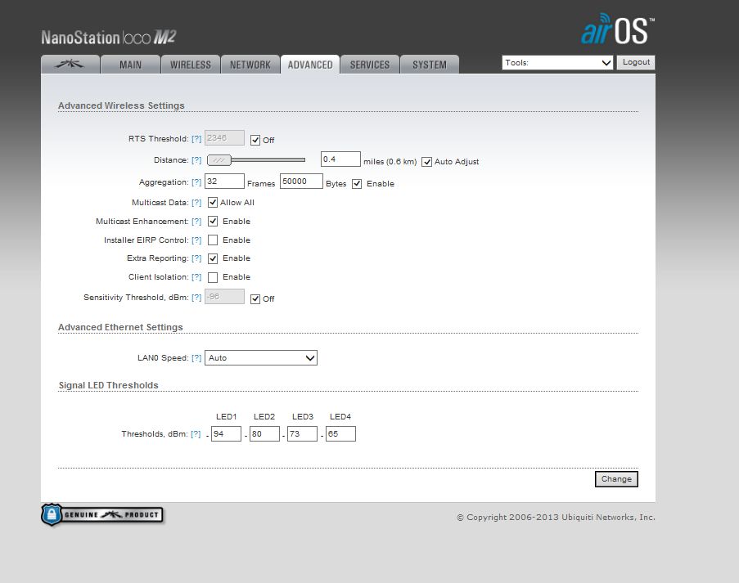This screenshot has height=583, width=739.
Task: Click the NanoStation loco M2 logo
Action: (108, 37)
